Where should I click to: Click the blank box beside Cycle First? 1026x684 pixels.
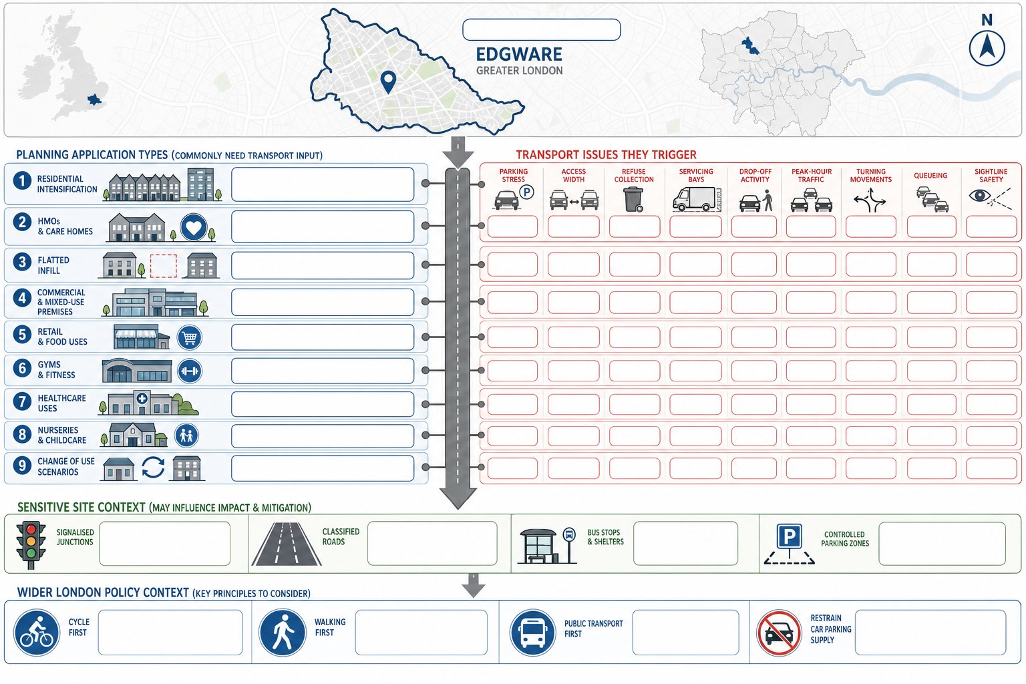pos(170,632)
